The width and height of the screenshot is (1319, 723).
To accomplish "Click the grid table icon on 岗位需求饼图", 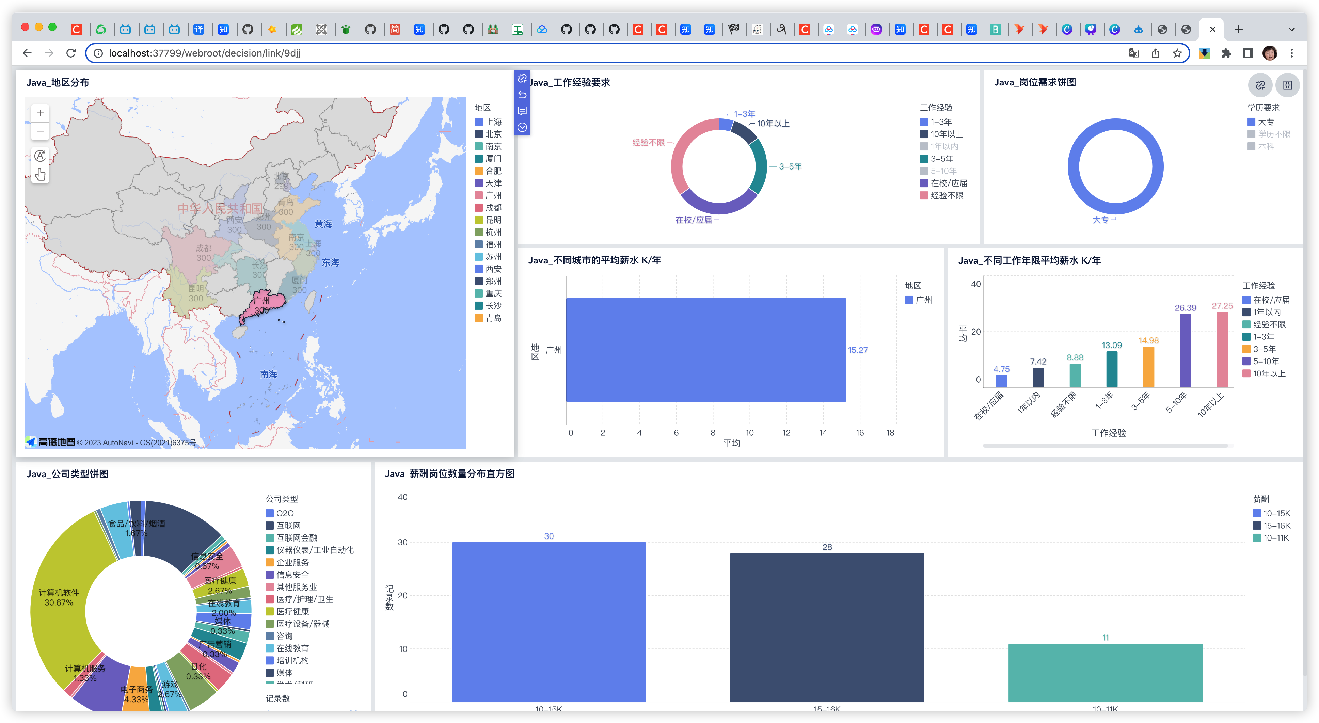I will (1287, 85).
